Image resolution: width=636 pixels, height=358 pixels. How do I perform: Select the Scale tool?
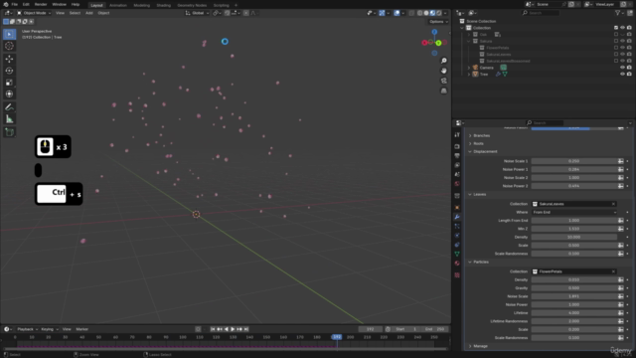click(9, 83)
